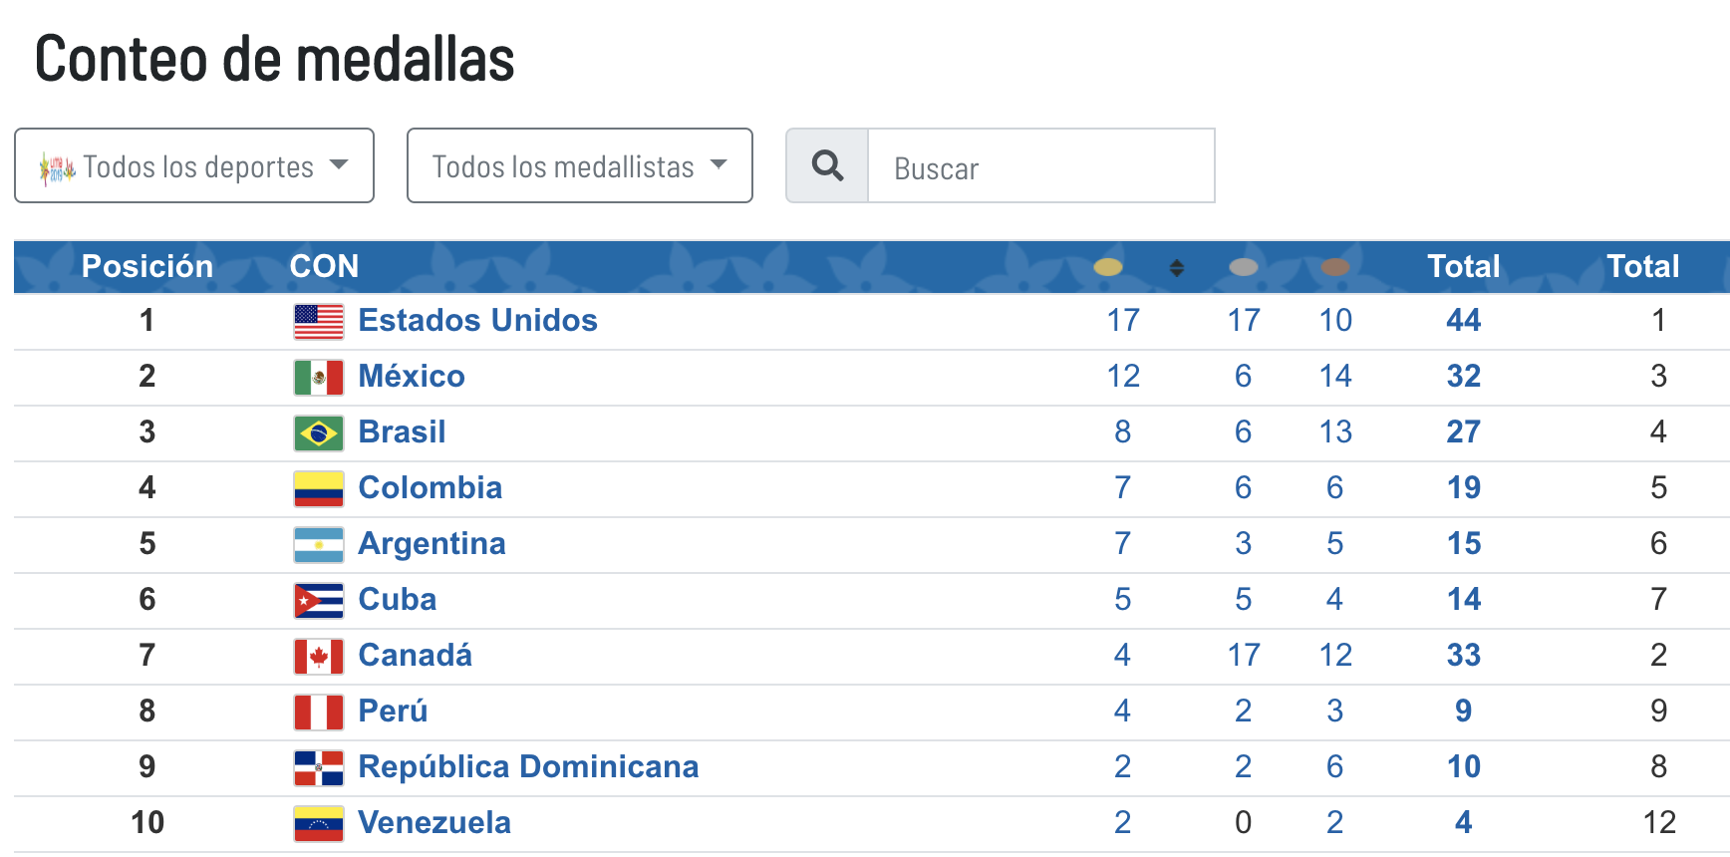The width and height of the screenshot is (1730, 857).
Task: Toggle the gold column sort arrows
Action: (1177, 267)
